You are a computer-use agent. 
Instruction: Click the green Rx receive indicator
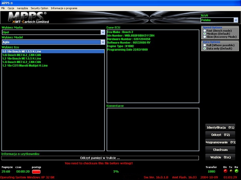[236, 171]
